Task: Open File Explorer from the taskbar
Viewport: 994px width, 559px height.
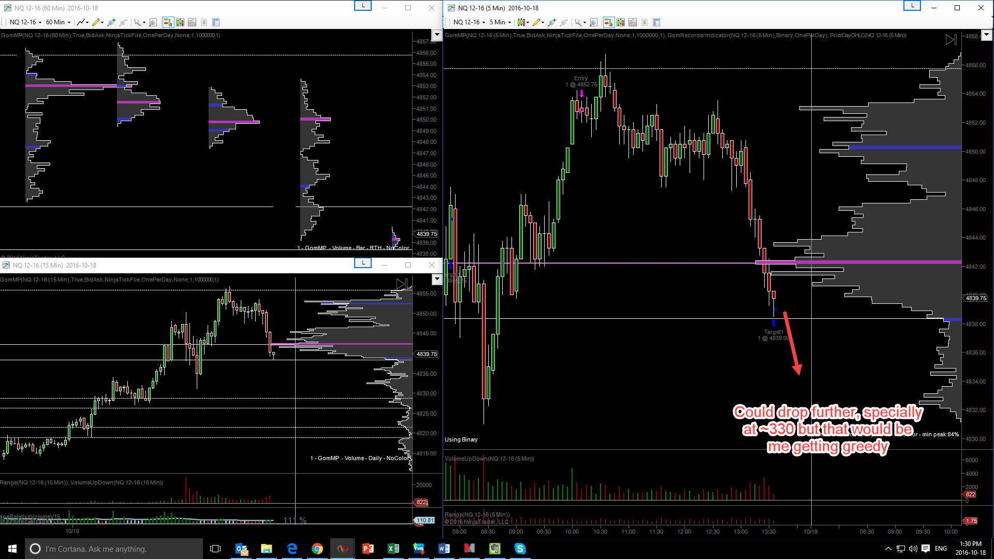Action: coord(267,549)
